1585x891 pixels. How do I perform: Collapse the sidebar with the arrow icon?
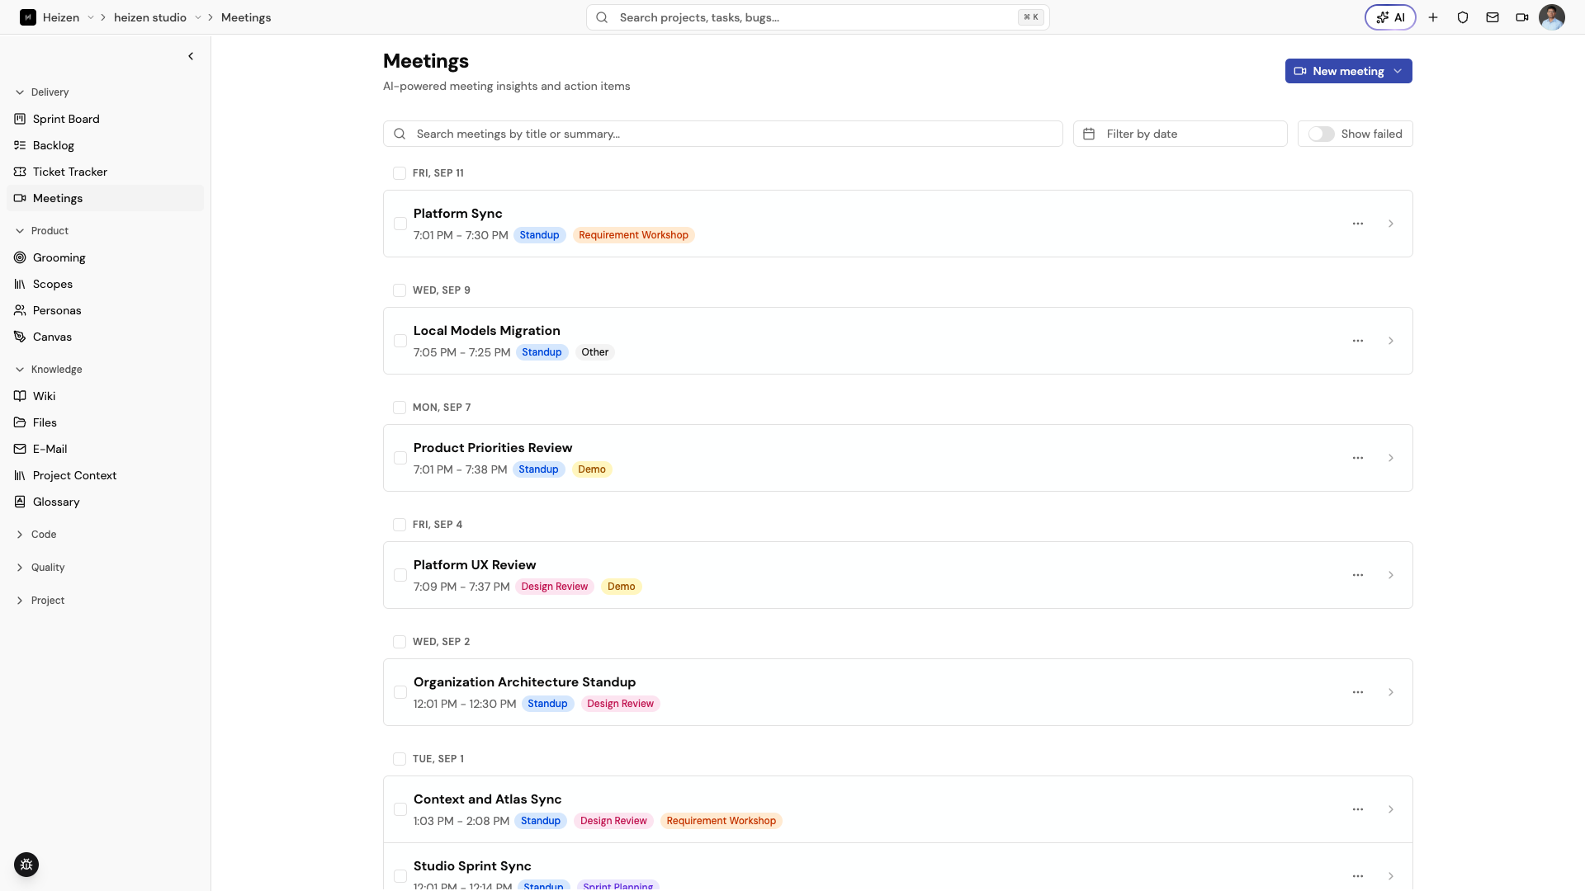191,56
